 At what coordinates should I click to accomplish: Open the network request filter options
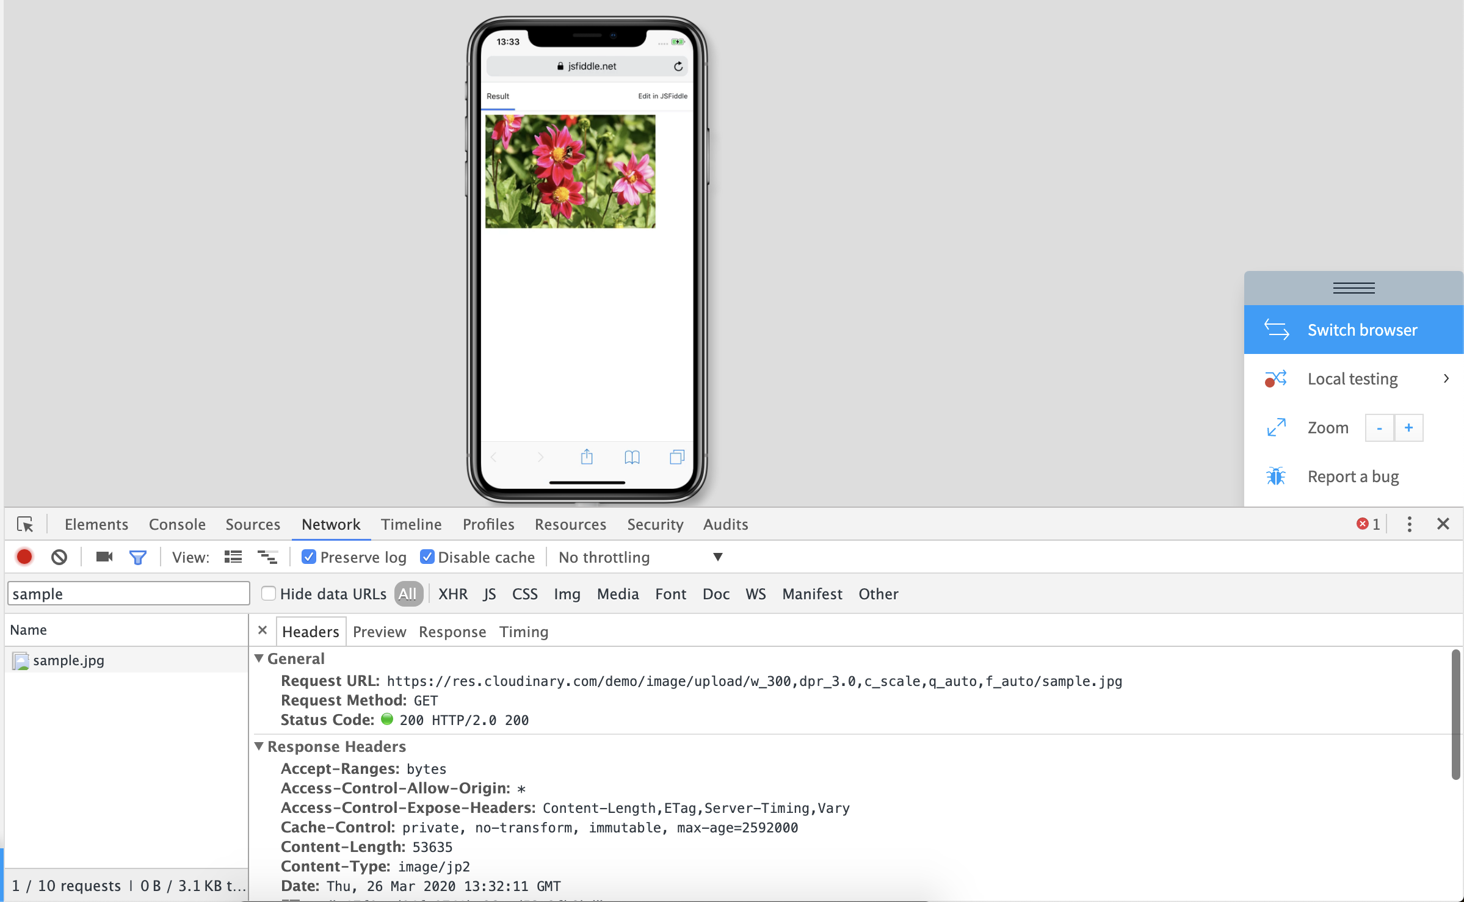(138, 556)
